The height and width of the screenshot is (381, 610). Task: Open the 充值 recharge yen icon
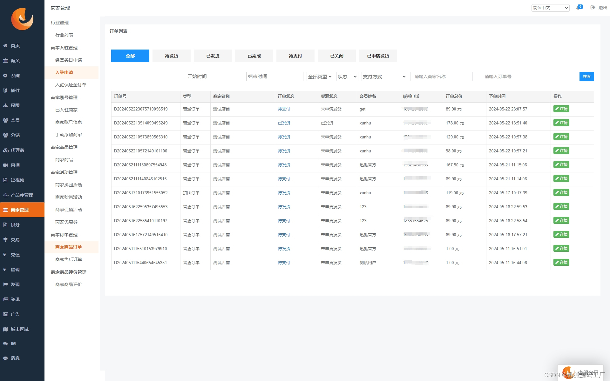5,255
